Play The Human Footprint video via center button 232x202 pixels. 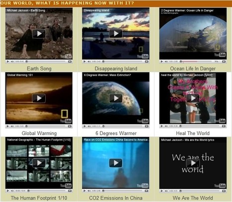[x=39, y=163]
